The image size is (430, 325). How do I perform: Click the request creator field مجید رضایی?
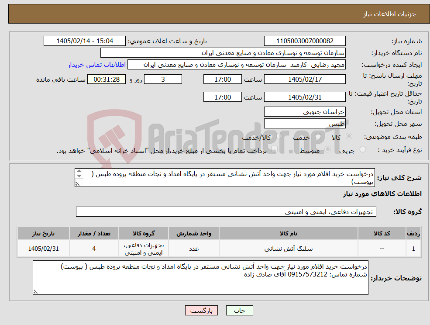click(x=236, y=65)
